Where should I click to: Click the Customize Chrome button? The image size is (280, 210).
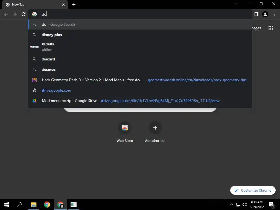click(x=253, y=190)
